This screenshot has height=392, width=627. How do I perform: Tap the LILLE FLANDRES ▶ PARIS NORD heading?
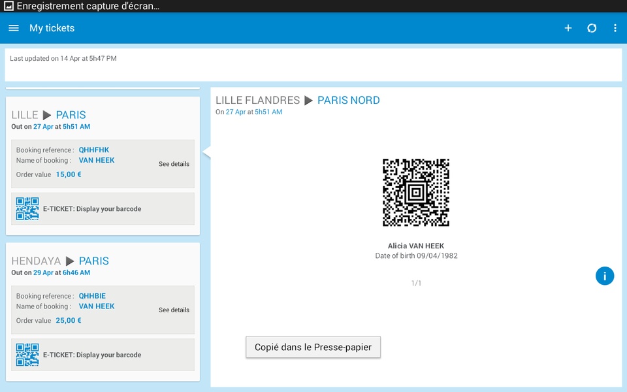pyautogui.click(x=298, y=100)
